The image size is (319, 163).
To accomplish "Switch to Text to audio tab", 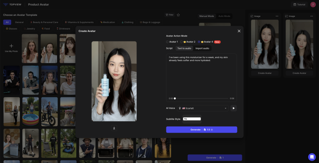I will [x=184, y=48].
